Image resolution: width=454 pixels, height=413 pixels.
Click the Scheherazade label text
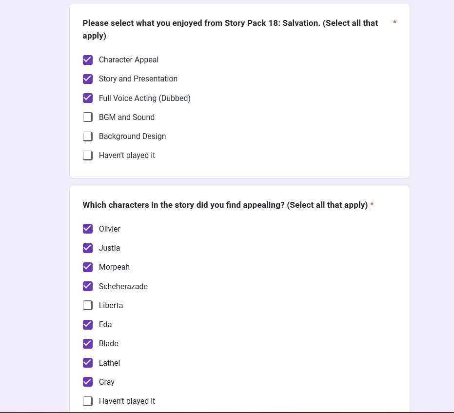(123, 286)
